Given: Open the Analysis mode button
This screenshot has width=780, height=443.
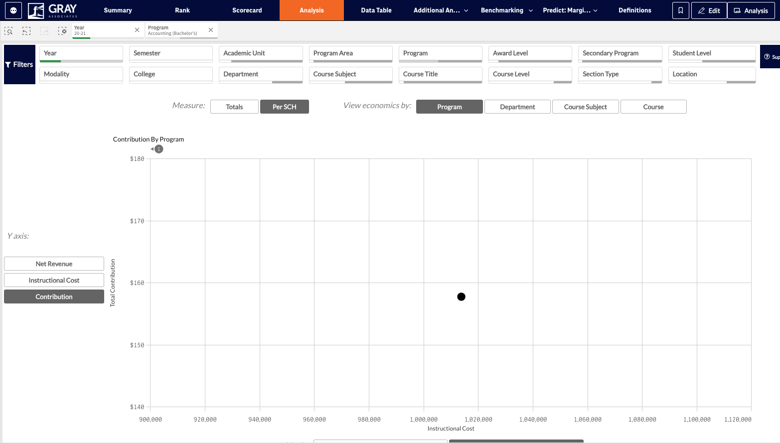Looking at the screenshot, I should tap(751, 10).
